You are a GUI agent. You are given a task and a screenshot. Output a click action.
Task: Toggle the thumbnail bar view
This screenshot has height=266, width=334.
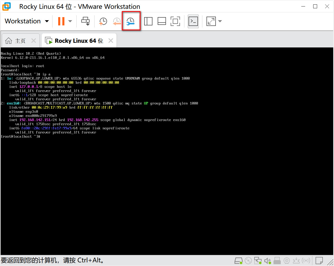tap(162, 21)
